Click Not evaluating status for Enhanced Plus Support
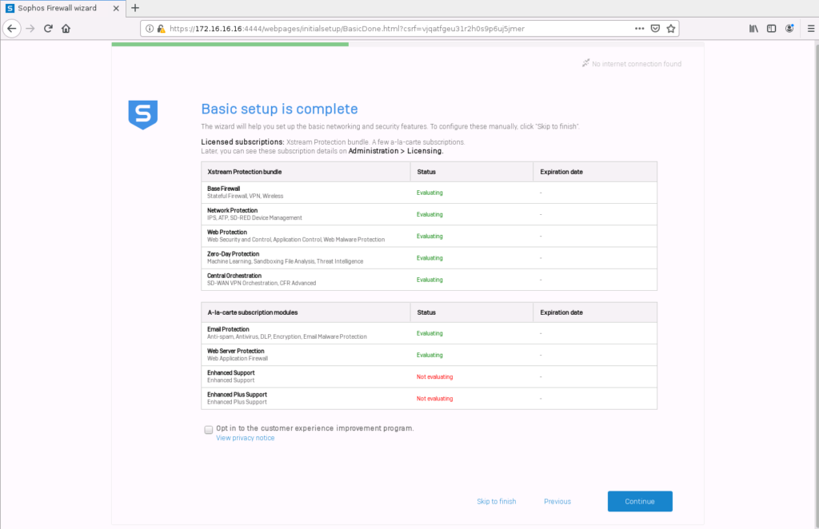819x529 pixels. (434, 399)
